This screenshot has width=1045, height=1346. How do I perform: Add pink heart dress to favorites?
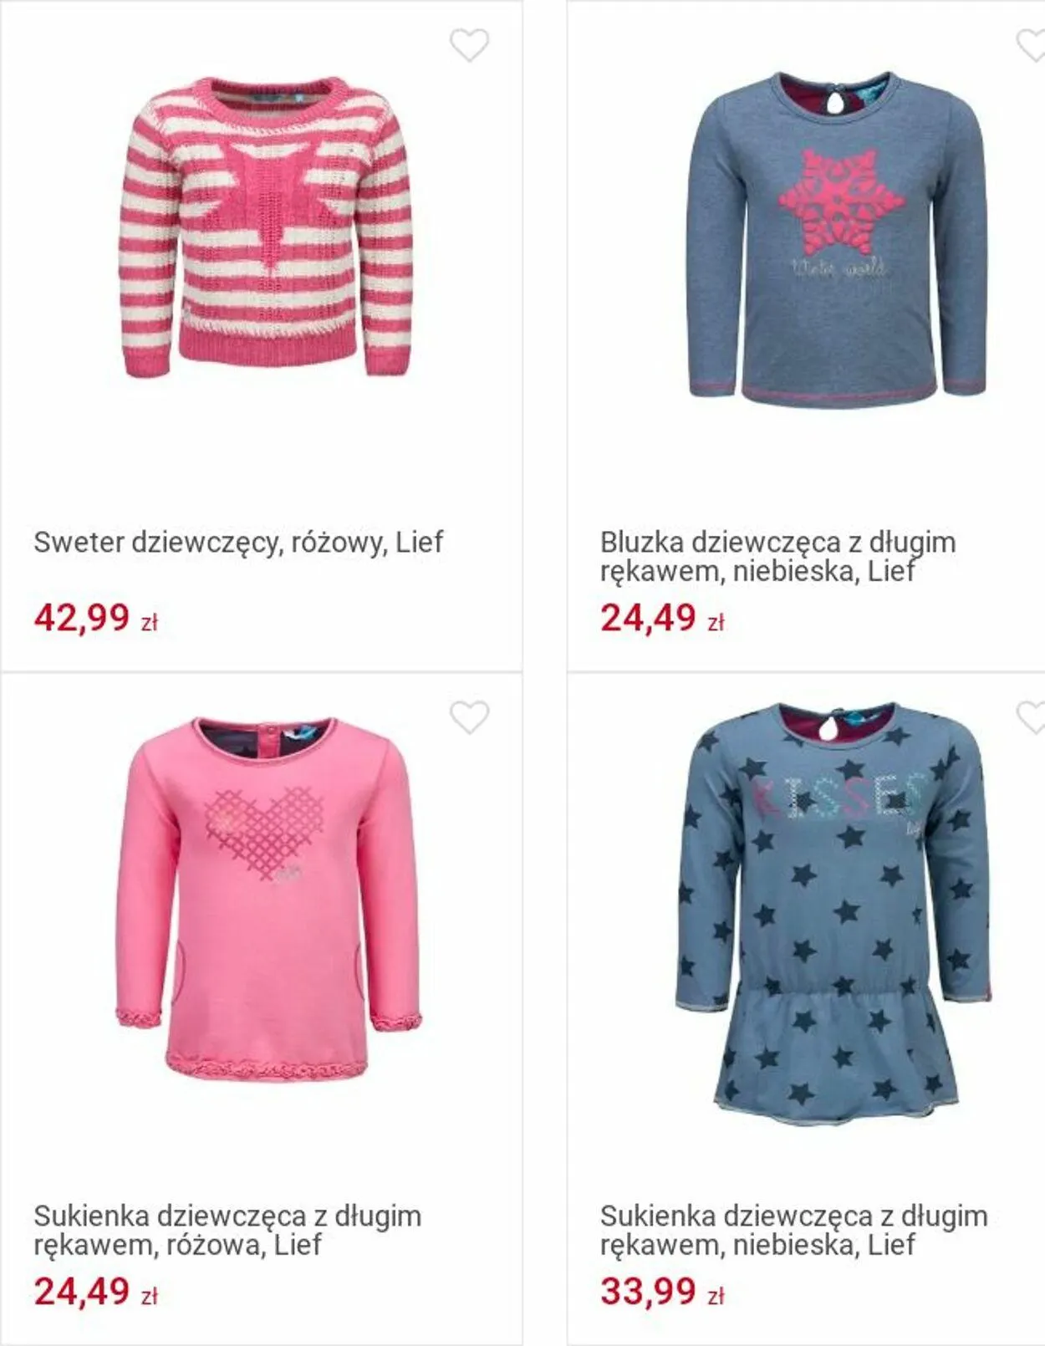pyautogui.click(x=469, y=717)
